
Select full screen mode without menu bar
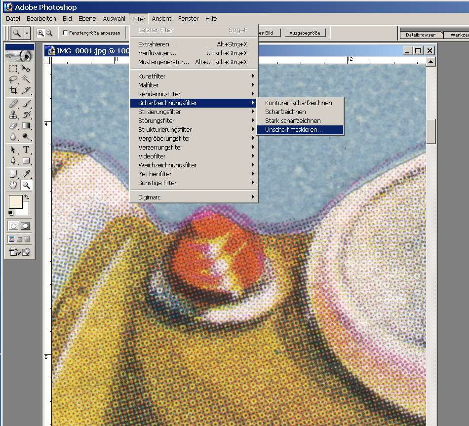point(28,239)
